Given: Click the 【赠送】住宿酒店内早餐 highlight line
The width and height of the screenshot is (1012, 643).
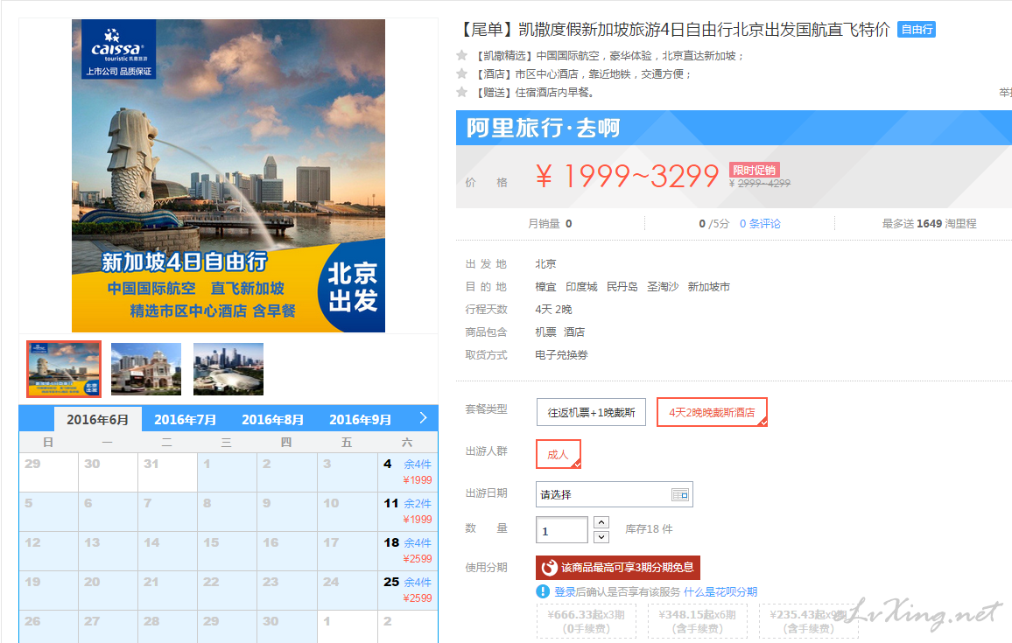Looking at the screenshot, I should click(534, 92).
